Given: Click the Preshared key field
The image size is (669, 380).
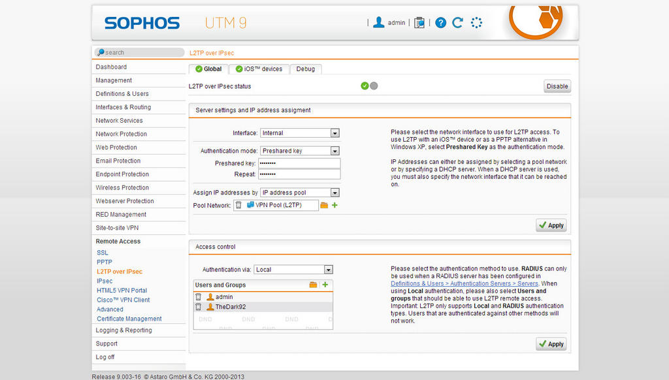Looking at the screenshot, I should coord(299,163).
